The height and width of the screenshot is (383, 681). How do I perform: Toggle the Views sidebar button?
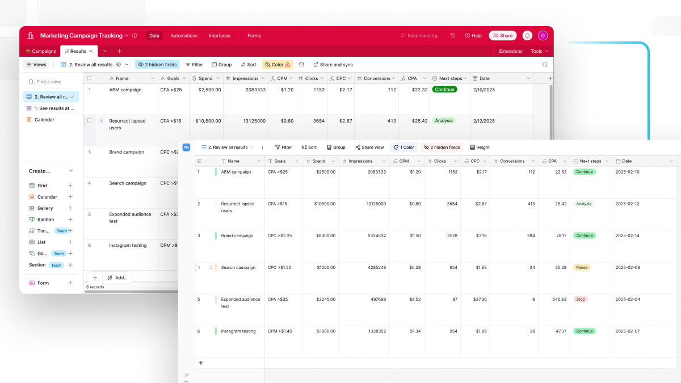[36, 65]
